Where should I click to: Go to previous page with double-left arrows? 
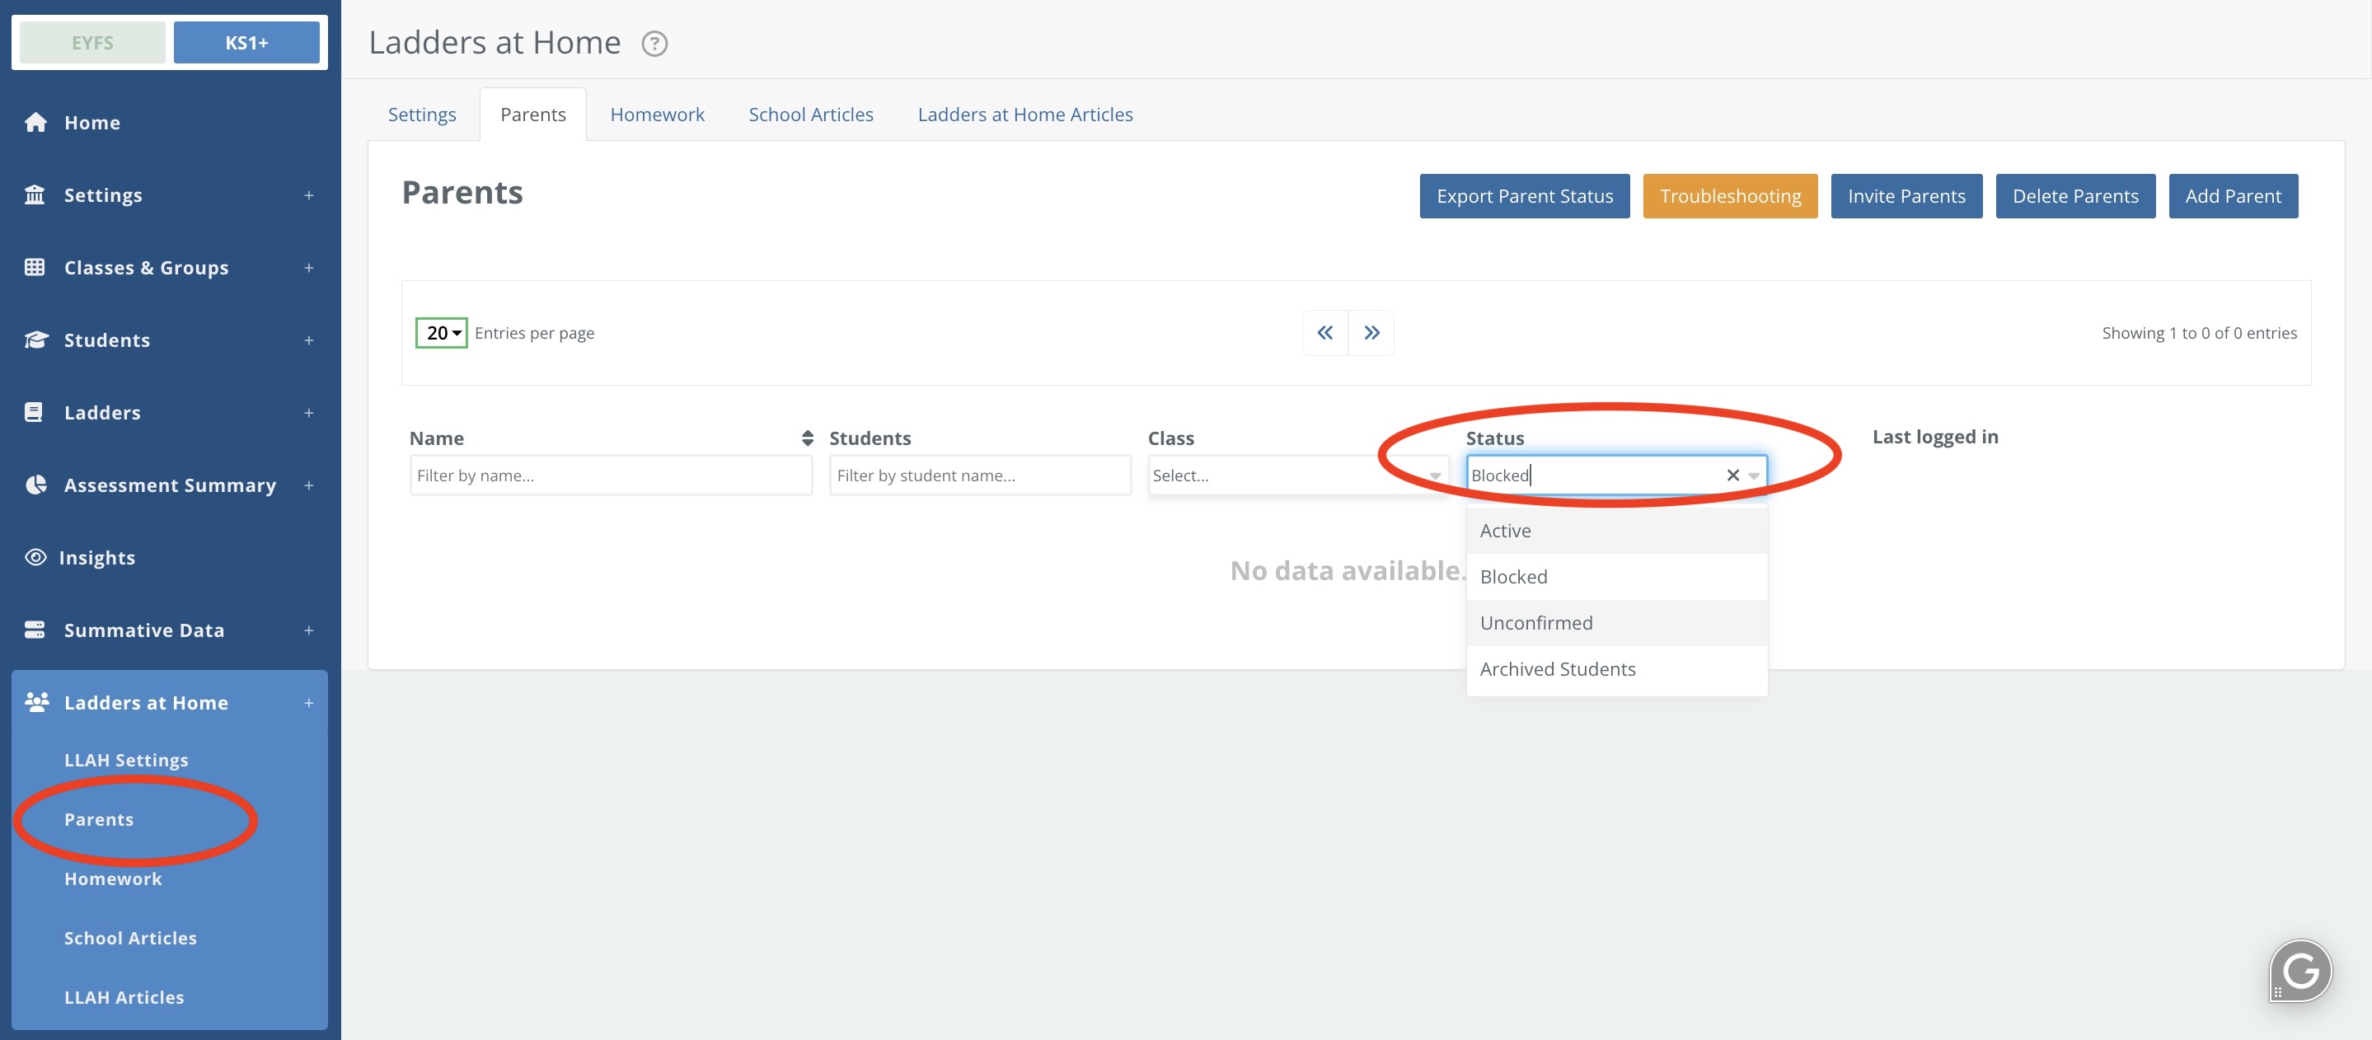point(1324,333)
